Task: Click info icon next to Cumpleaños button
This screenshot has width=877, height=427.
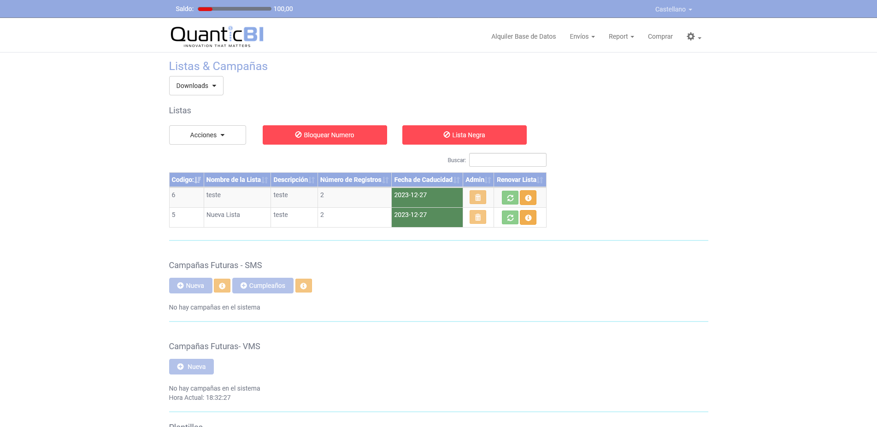Action: 303,286
